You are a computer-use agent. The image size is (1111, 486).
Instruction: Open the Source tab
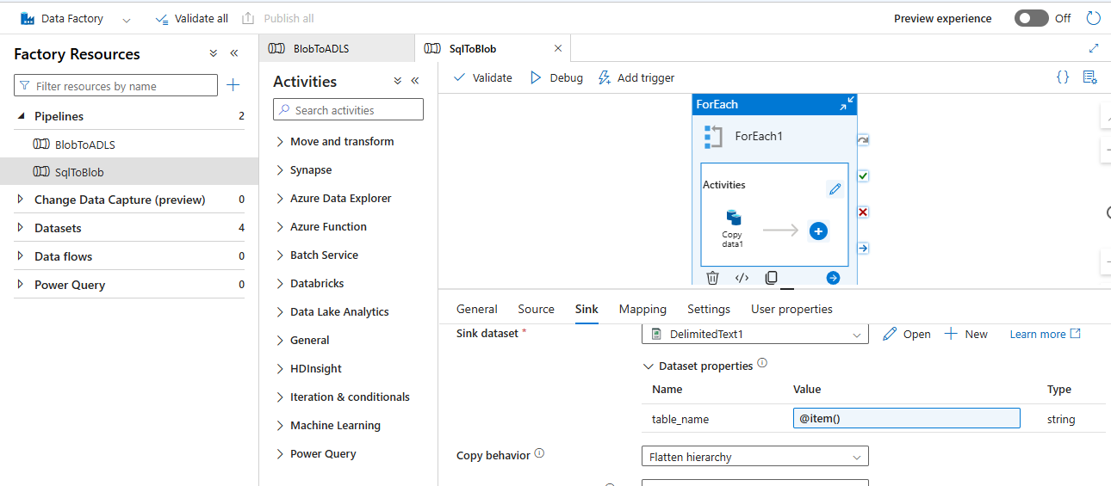coord(537,309)
